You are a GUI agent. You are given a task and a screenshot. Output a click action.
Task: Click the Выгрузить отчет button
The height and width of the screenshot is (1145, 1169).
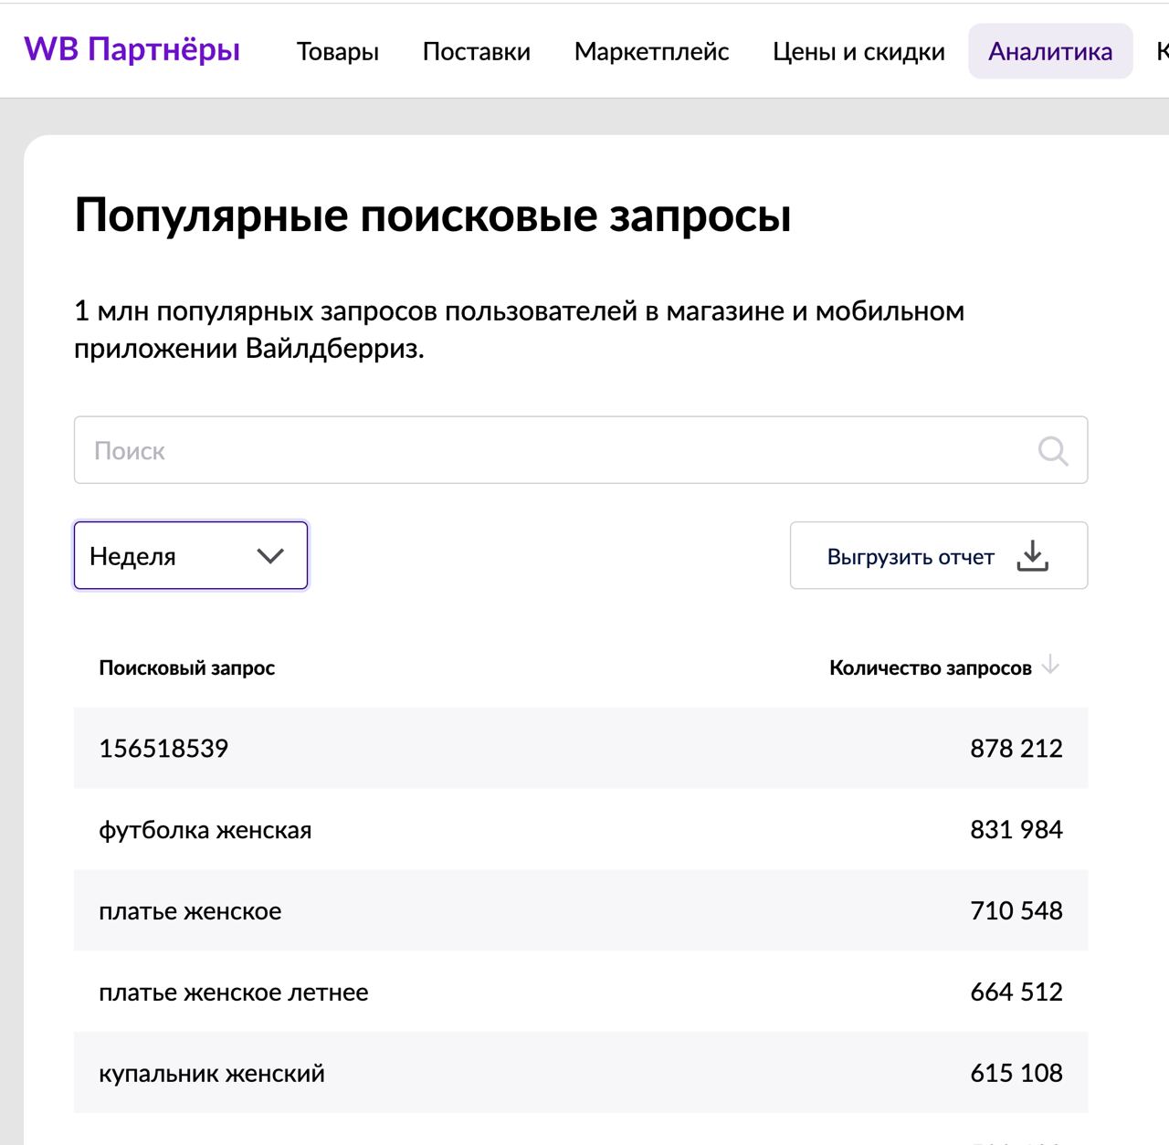pos(938,556)
